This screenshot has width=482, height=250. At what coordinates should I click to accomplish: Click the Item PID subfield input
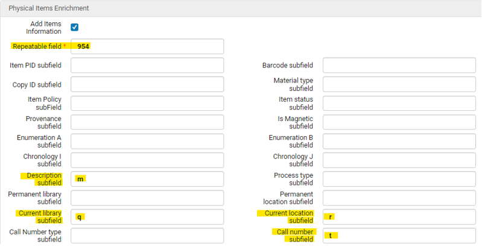point(147,65)
